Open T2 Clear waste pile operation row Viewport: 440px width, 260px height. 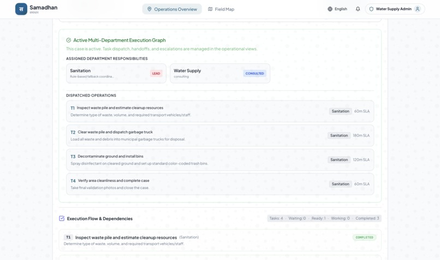coord(220,135)
